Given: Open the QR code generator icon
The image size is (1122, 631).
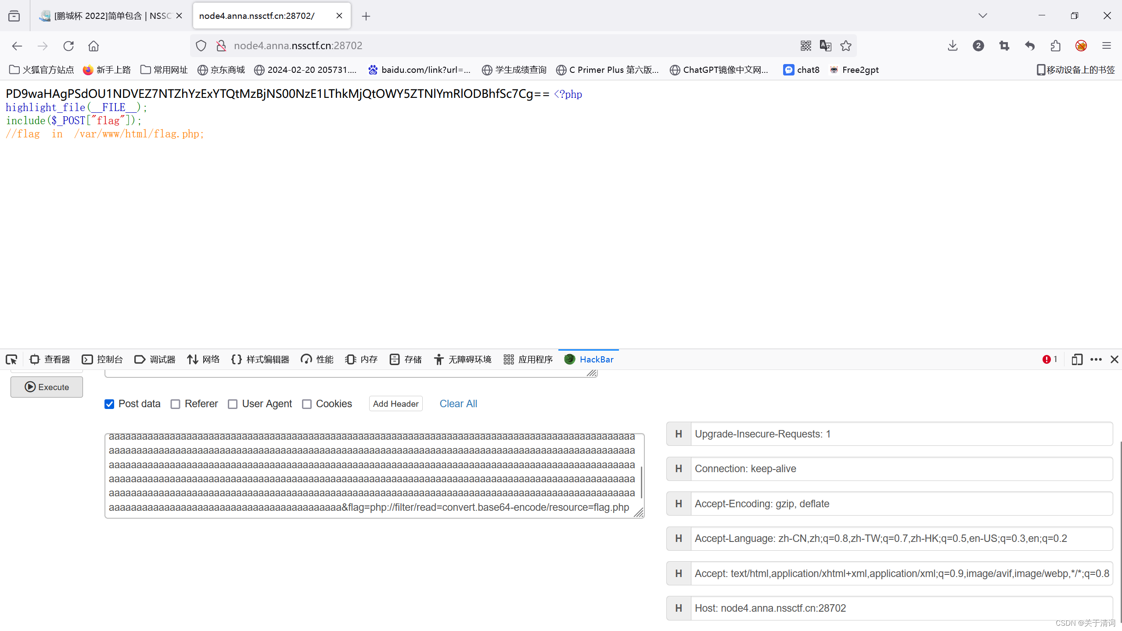Looking at the screenshot, I should click(806, 46).
